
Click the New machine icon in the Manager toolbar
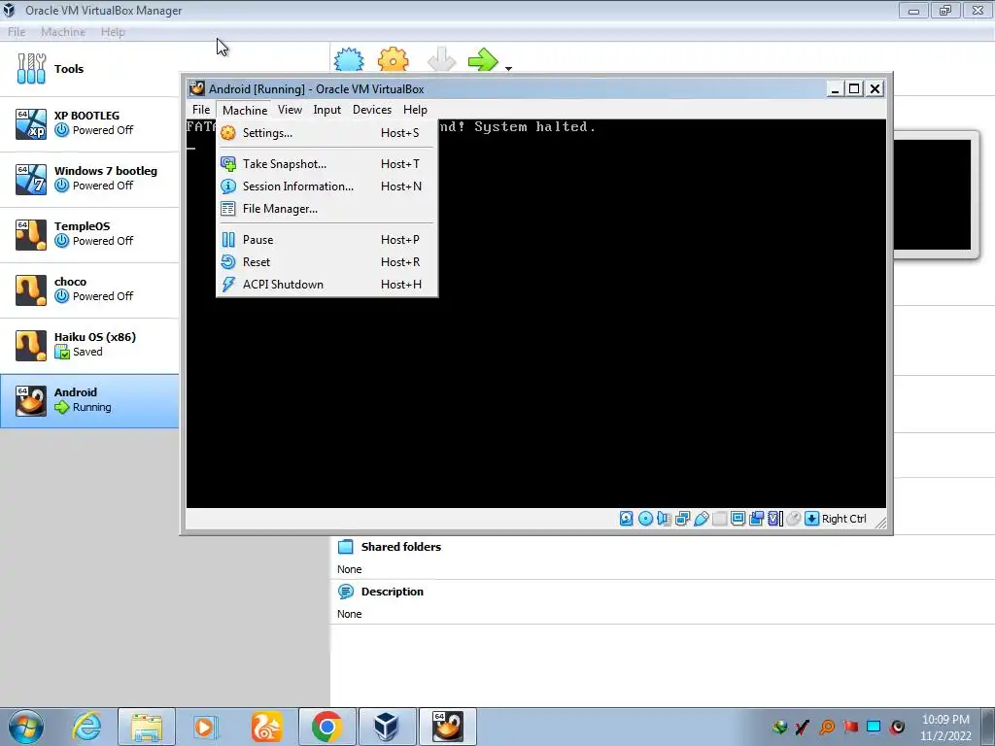pyautogui.click(x=349, y=61)
